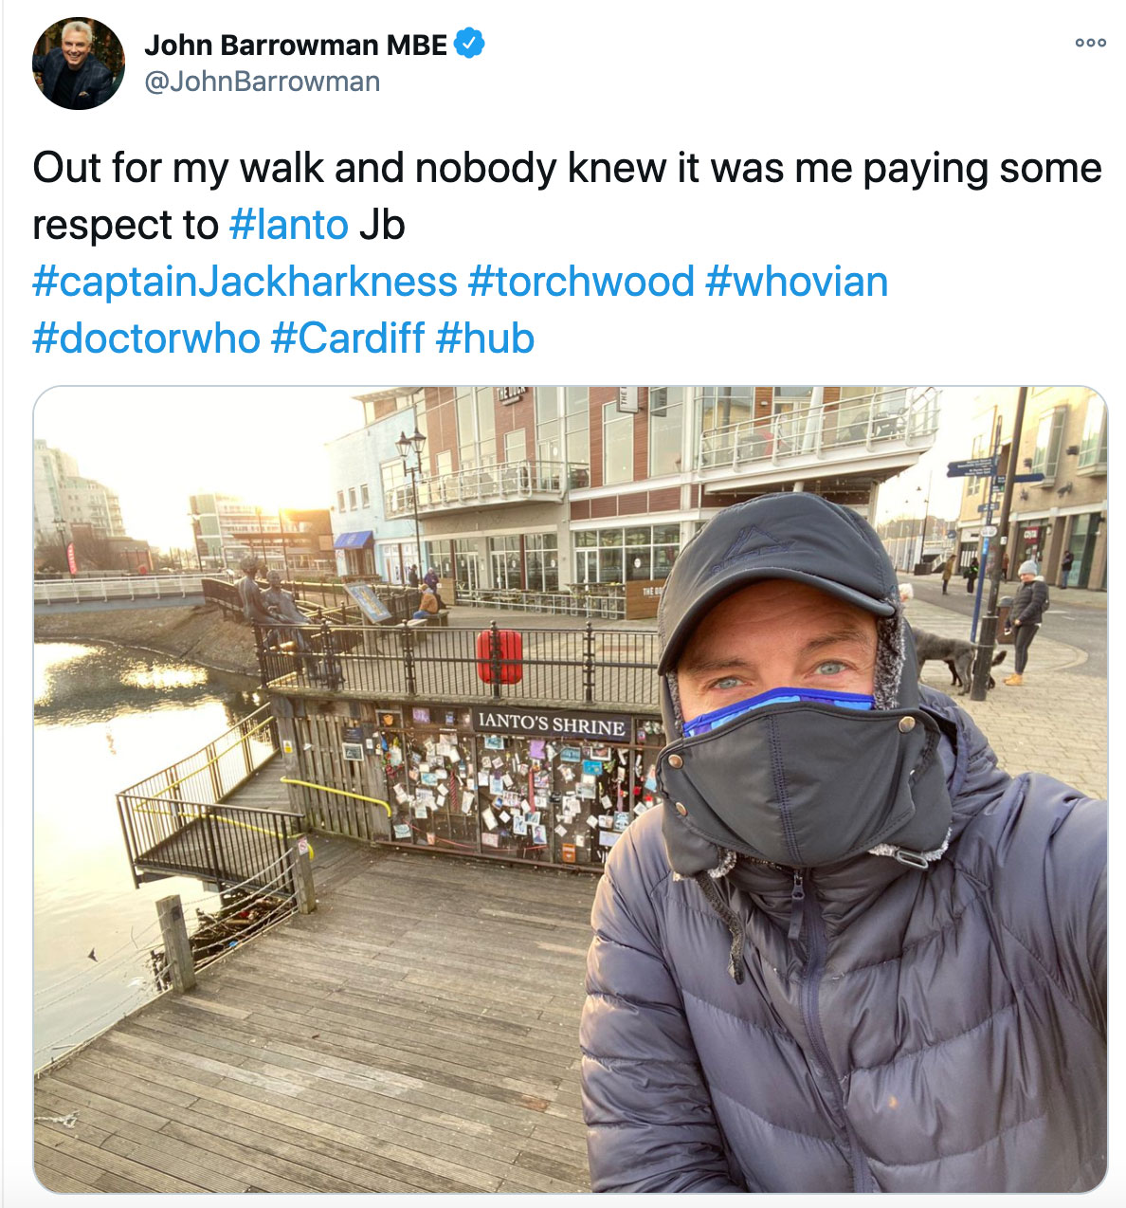Viewport: 1126px width, 1208px height.
Task: Click the #doctorwho hashtag
Action: click(146, 339)
